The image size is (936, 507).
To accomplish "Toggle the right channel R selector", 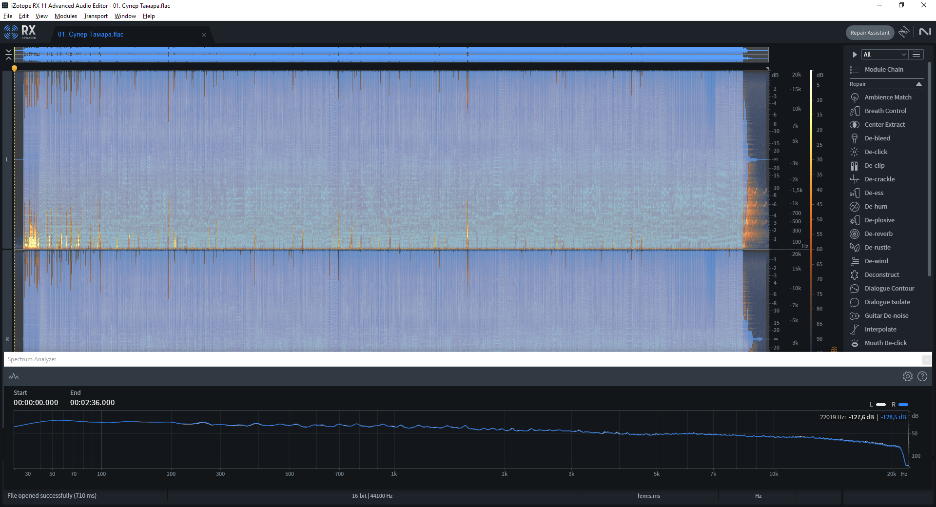I will point(7,339).
